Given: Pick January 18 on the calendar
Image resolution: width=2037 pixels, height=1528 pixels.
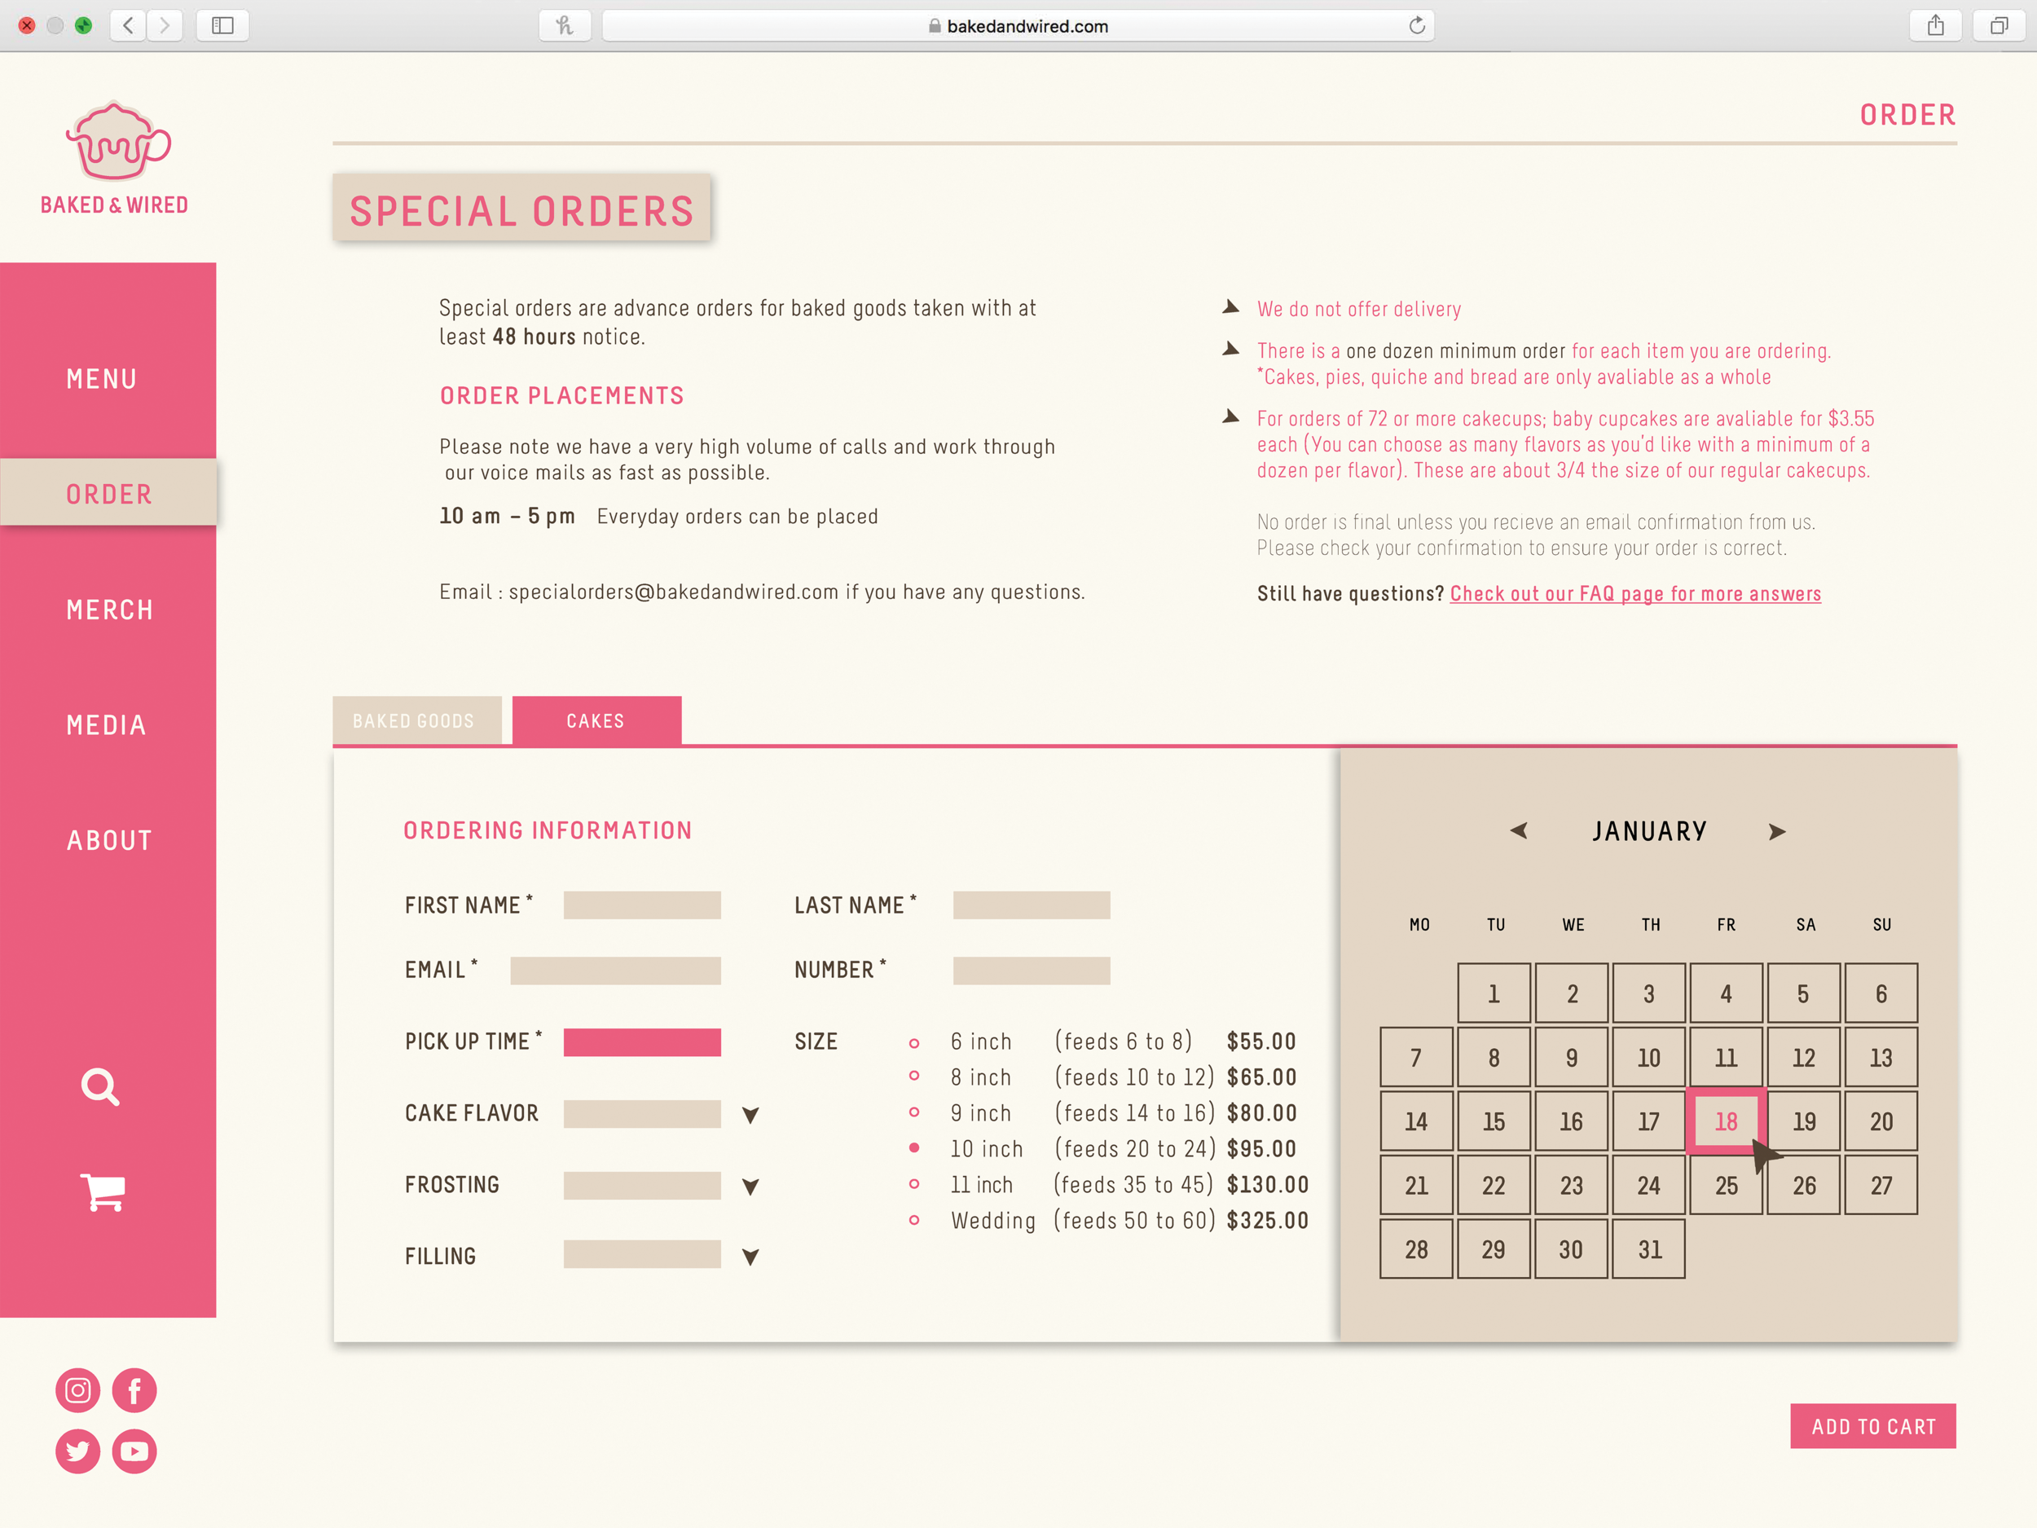Looking at the screenshot, I should click(1726, 1121).
